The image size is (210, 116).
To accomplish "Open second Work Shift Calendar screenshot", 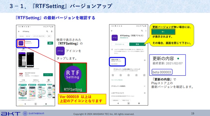I will (x=32, y=91).
